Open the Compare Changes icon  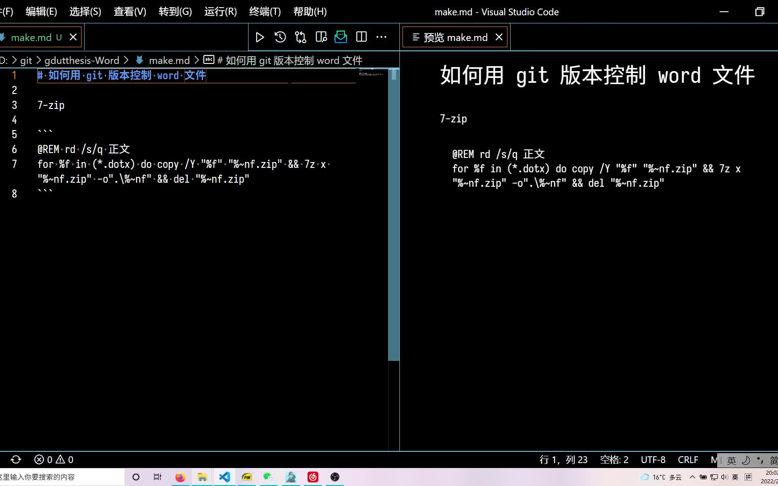coord(300,37)
